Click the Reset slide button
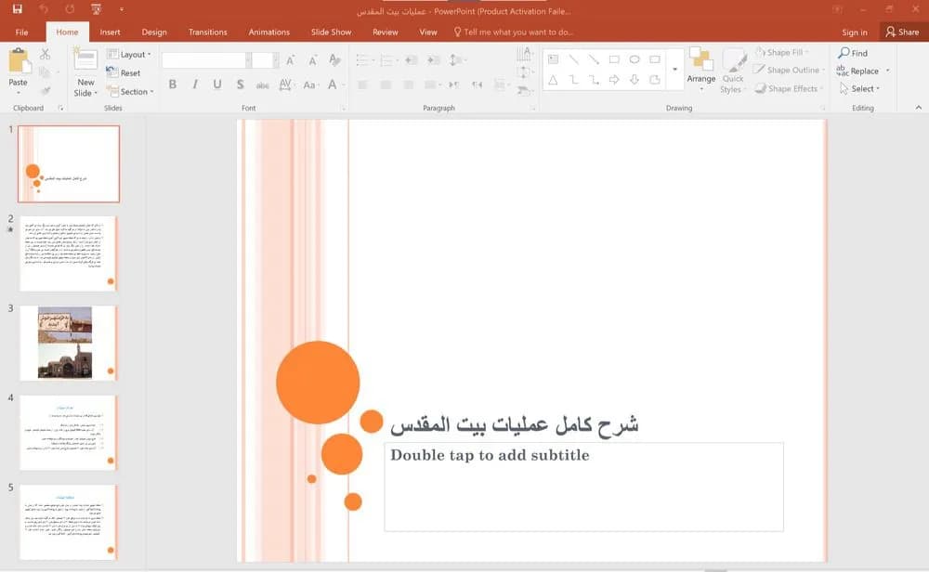Image resolution: width=929 pixels, height=572 pixels. 124,72
